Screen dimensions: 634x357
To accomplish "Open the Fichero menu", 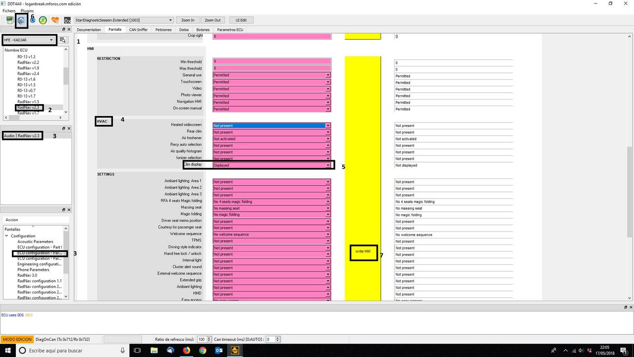I will pyautogui.click(x=8, y=10).
